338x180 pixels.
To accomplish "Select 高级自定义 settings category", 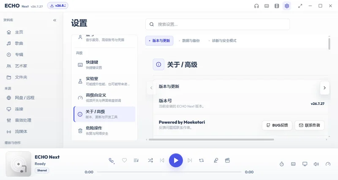I will (x=104, y=98).
